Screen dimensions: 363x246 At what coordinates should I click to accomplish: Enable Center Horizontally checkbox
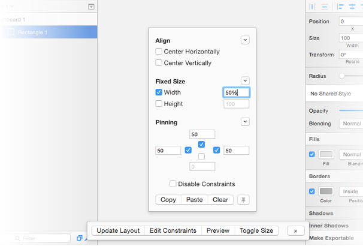point(159,52)
